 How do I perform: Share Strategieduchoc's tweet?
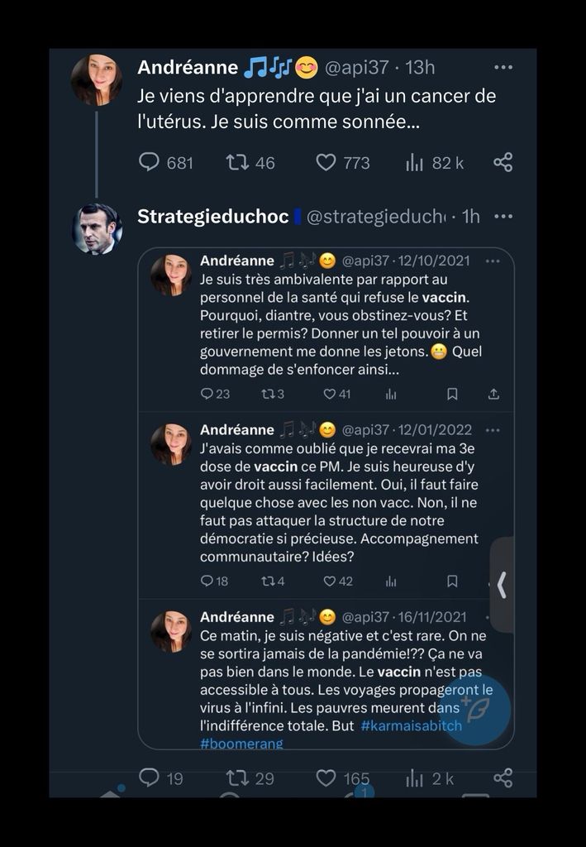click(503, 778)
